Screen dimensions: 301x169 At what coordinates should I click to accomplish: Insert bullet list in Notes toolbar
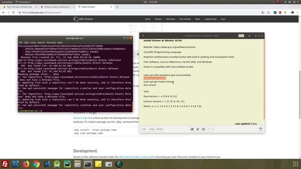(x=209, y=129)
